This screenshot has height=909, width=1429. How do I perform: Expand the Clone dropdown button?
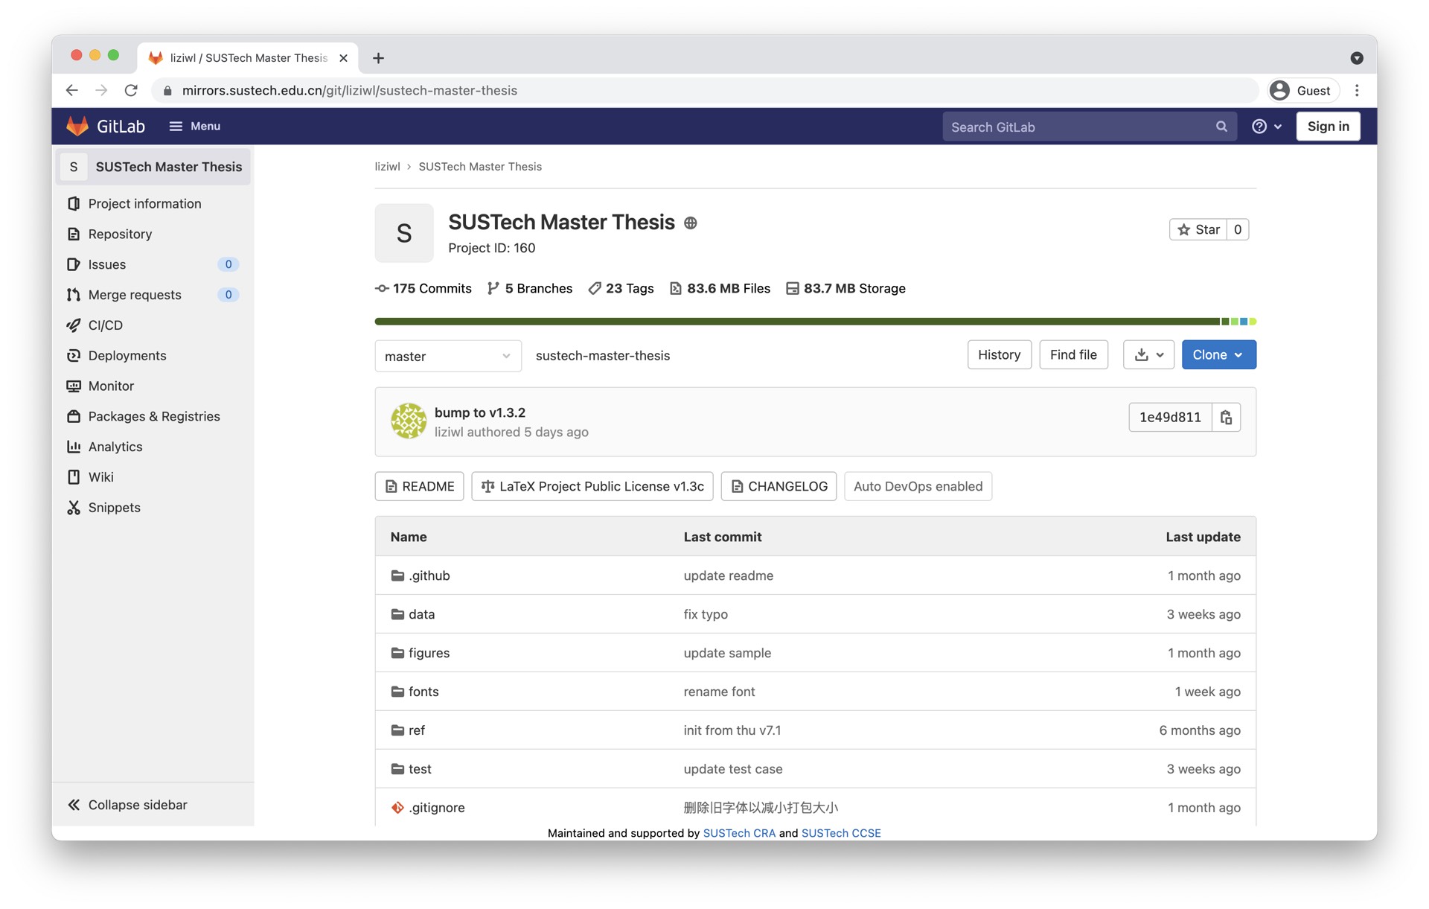1218,355
